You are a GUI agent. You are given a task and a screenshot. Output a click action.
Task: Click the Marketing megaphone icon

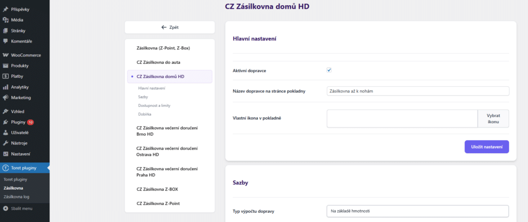pos(5,98)
